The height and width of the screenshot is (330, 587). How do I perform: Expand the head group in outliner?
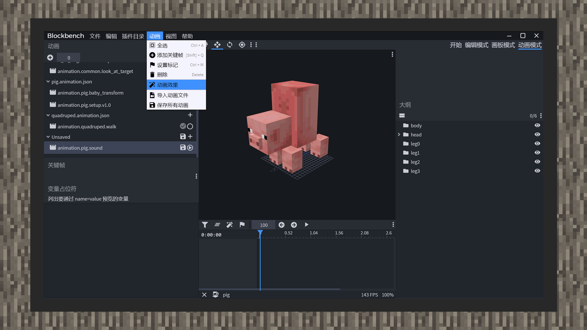399,134
